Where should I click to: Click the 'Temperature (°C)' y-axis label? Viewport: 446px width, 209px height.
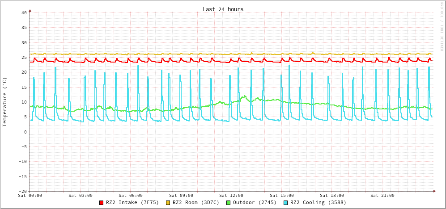coord(5,102)
